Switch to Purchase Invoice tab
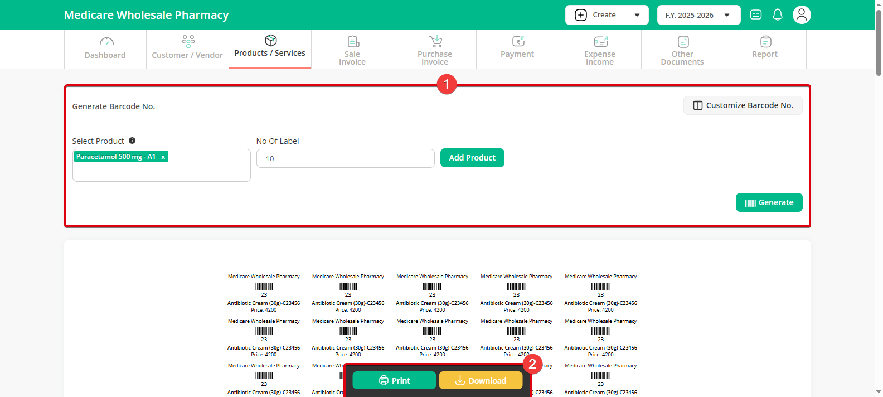 click(x=435, y=50)
